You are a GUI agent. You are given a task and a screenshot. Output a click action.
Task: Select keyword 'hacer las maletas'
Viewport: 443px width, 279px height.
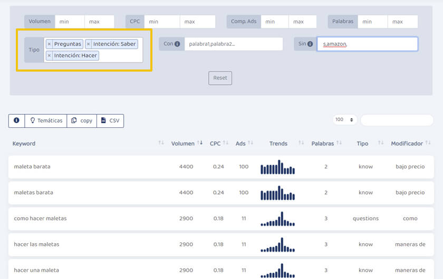(37, 245)
